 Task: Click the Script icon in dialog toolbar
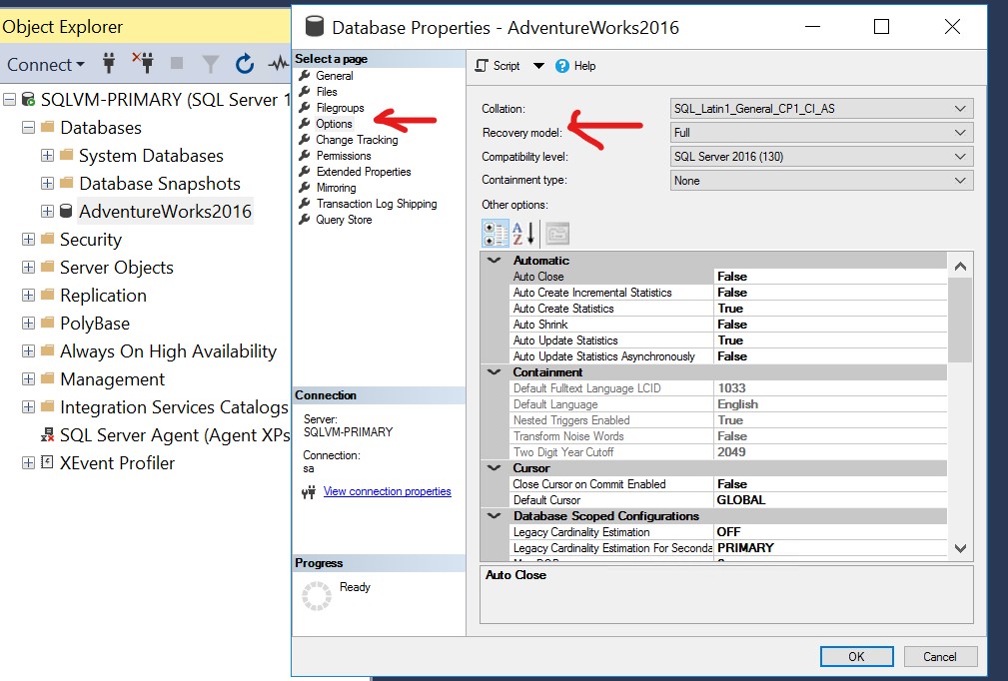click(x=482, y=66)
